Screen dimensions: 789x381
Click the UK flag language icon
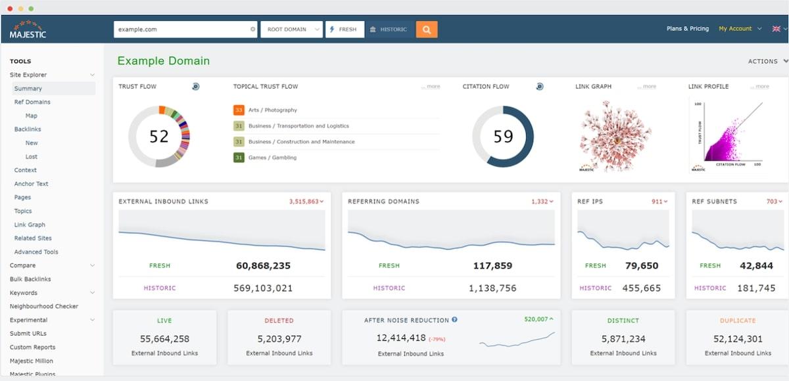776,29
